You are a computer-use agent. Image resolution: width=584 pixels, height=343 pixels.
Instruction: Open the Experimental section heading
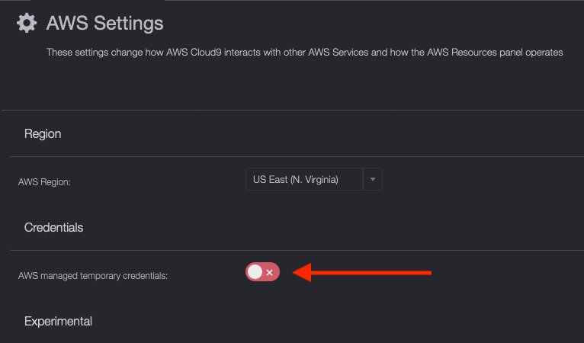[58, 322]
